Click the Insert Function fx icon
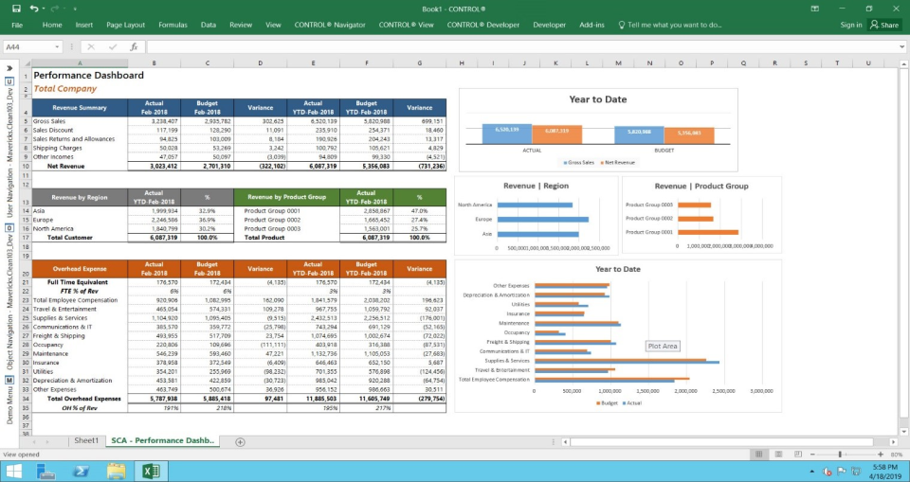 click(134, 46)
